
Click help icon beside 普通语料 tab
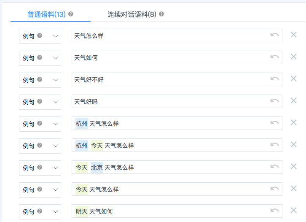pos(71,14)
